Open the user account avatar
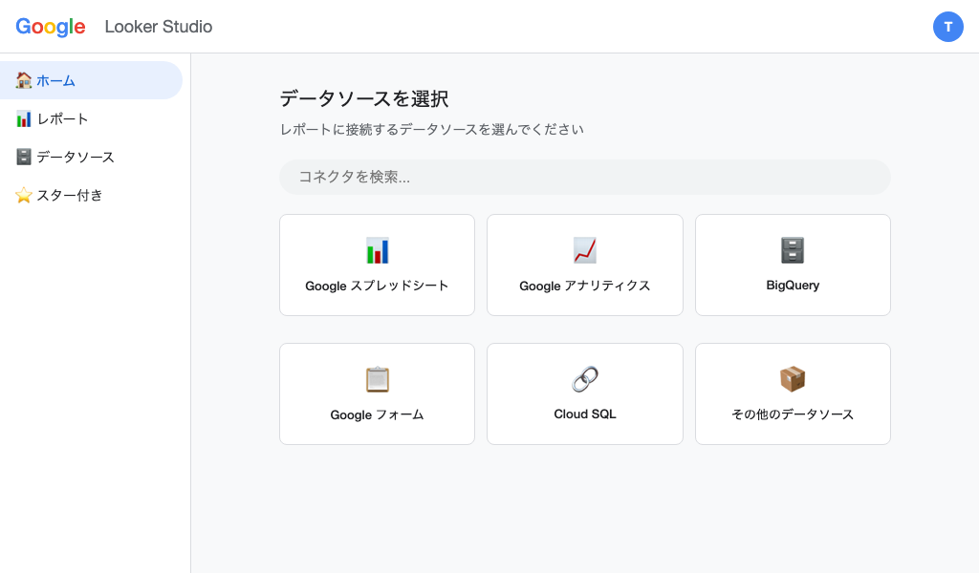The image size is (979, 573). coord(948,26)
